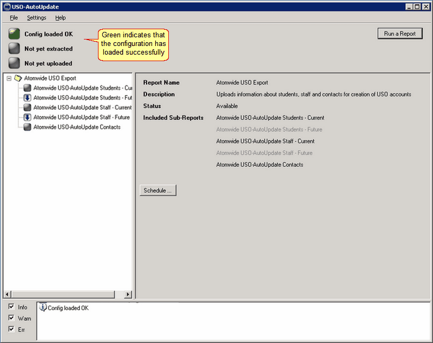
Task: Select Atomwide USO-AutoUpdate Students - Current in tree
Action: point(83,88)
